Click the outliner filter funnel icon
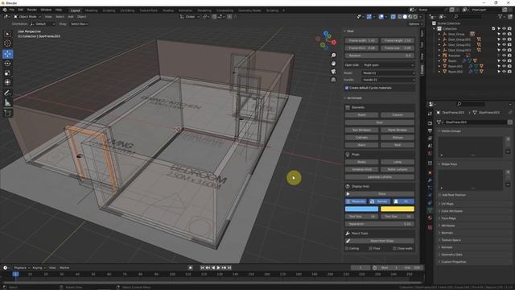Viewport: 515px width, 290px height. pyautogui.click(x=501, y=16)
